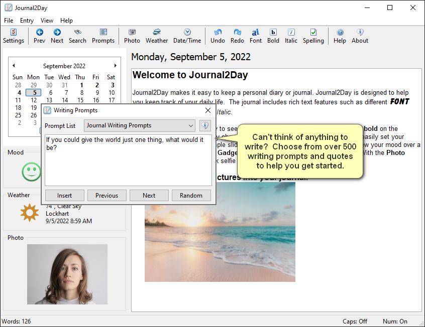Image resolution: width=425 pixels, height=327 pixels.
Task: Click the portrait photo thumbnail
Action: 67,274
